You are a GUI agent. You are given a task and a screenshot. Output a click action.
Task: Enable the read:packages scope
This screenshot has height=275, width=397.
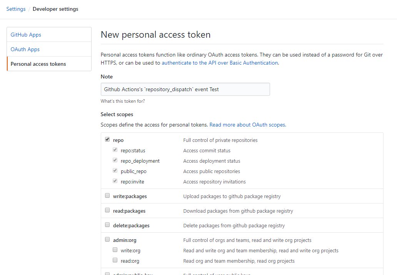point(107,210)
